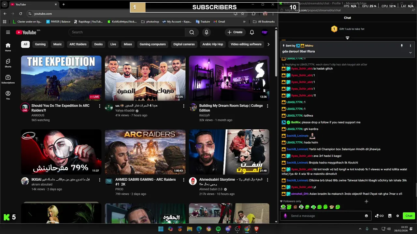Launch Spotify from the taskbar

click(218, 229)
